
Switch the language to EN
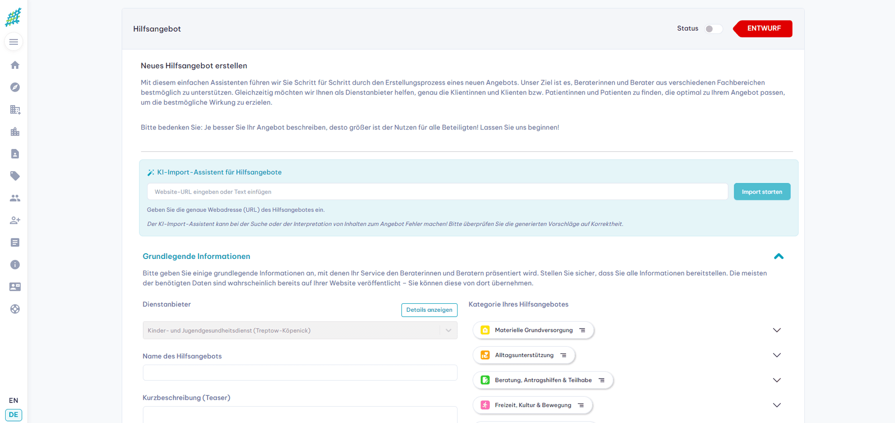[14, 401]
